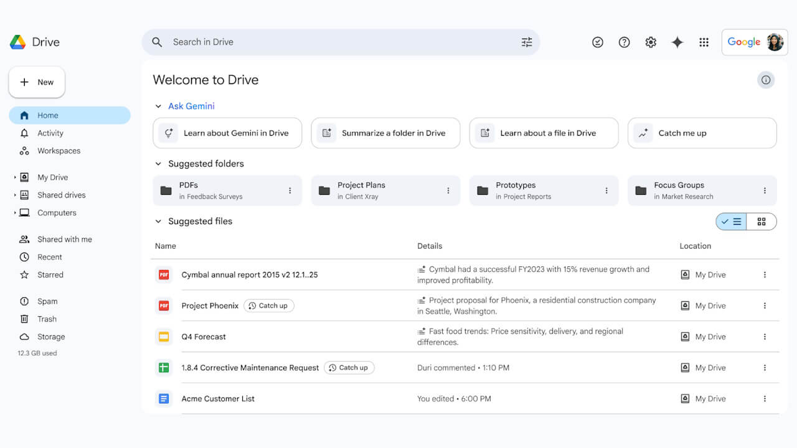
Task: Switch to list layout view
Action: click(731, 222)
